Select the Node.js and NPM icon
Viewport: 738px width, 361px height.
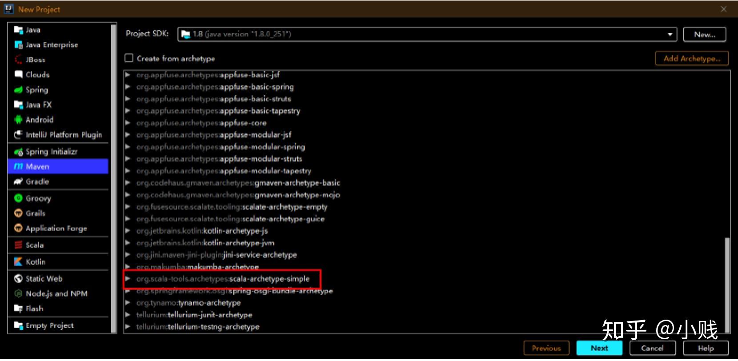click(x=18, y=293)
